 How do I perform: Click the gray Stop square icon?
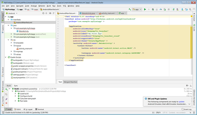(x=169, y=9)
